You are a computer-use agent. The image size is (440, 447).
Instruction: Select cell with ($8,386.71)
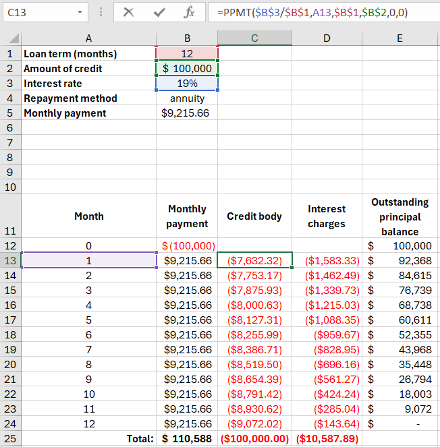coord(254,349)
